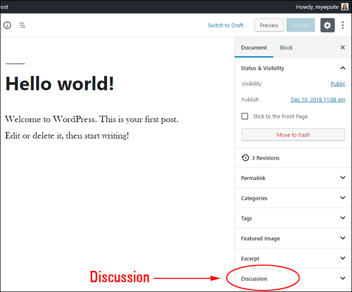
Task: Click the mywpsite user avatar
Action: (x=345, y=7)
